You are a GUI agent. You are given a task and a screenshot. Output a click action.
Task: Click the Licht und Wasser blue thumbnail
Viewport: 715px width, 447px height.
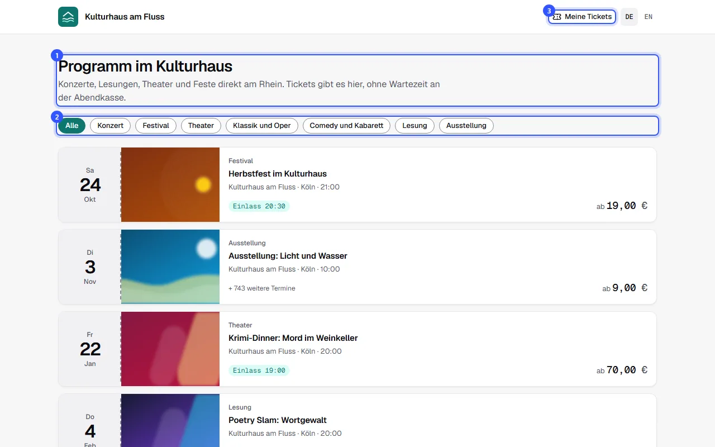pyautogui.click(x=170, y=267)
